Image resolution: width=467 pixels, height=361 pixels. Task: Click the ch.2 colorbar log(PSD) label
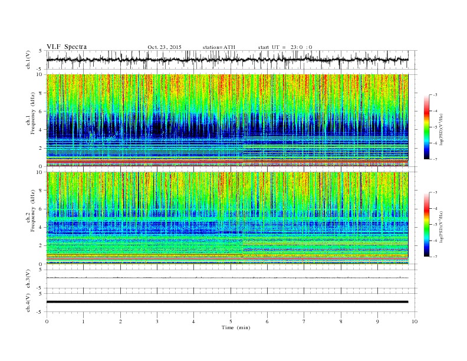pyautogui.click(x=442, y=227)
